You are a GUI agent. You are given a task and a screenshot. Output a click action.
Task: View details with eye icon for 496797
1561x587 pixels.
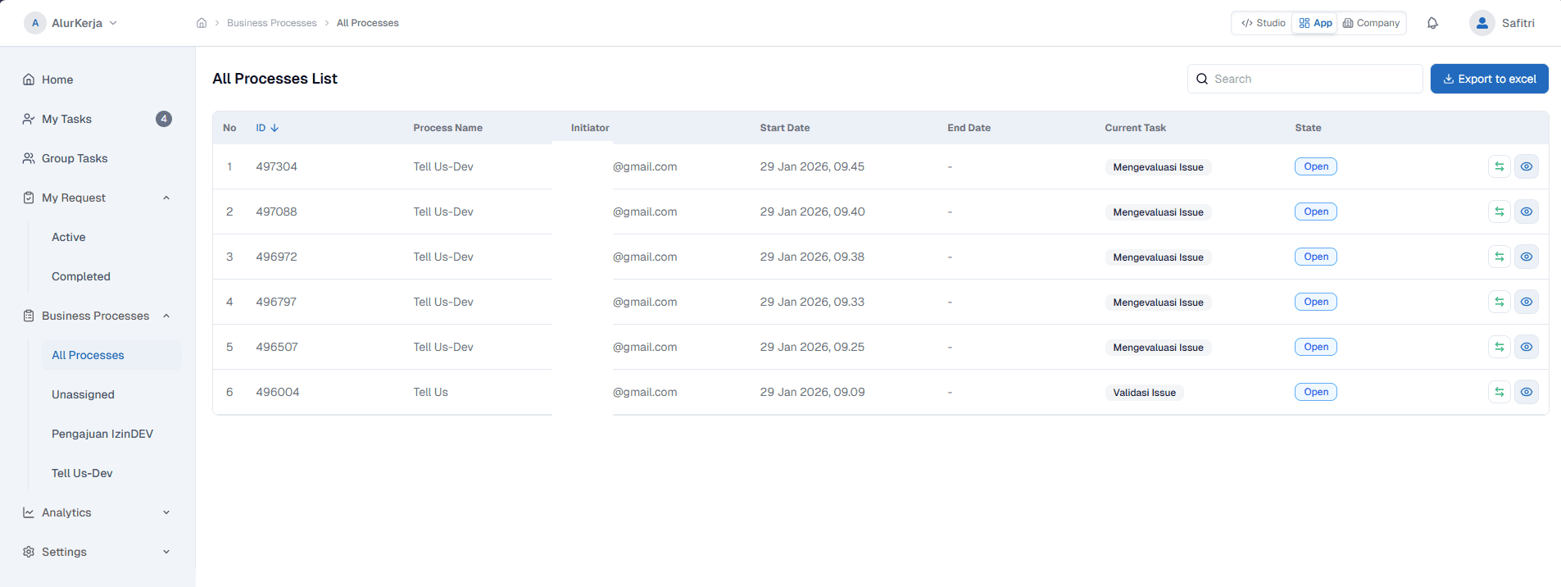point(1526,302)
